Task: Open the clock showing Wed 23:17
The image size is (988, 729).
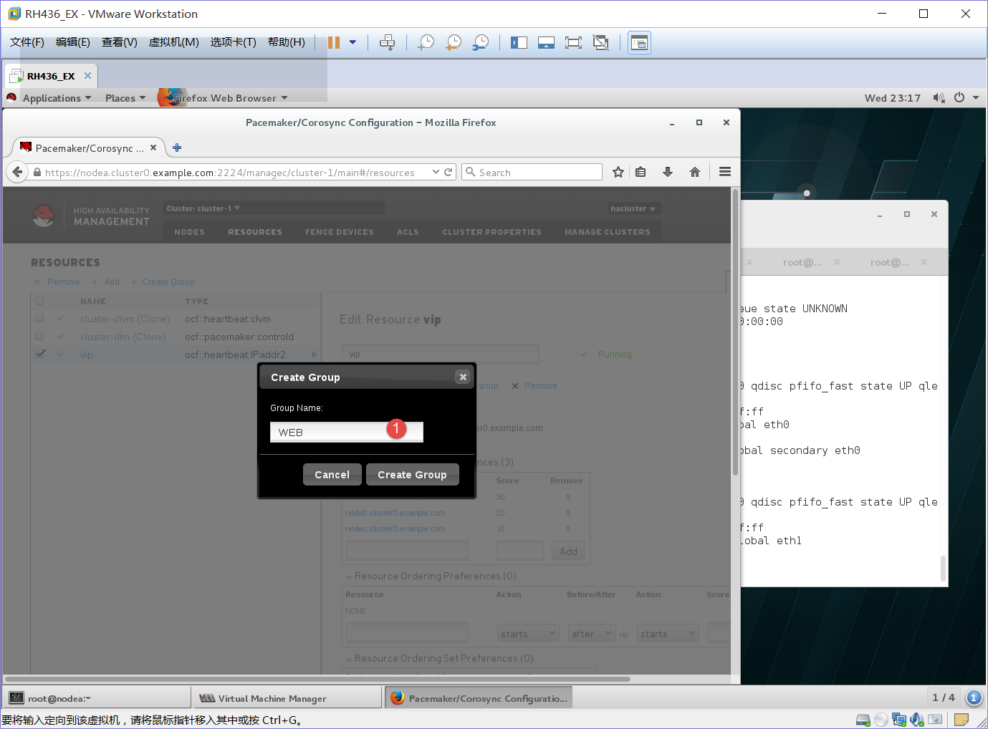Action: pos(893,98)
